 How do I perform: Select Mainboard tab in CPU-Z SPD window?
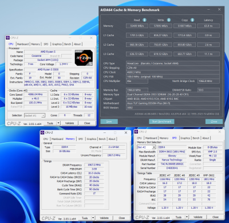click(151, 138)
